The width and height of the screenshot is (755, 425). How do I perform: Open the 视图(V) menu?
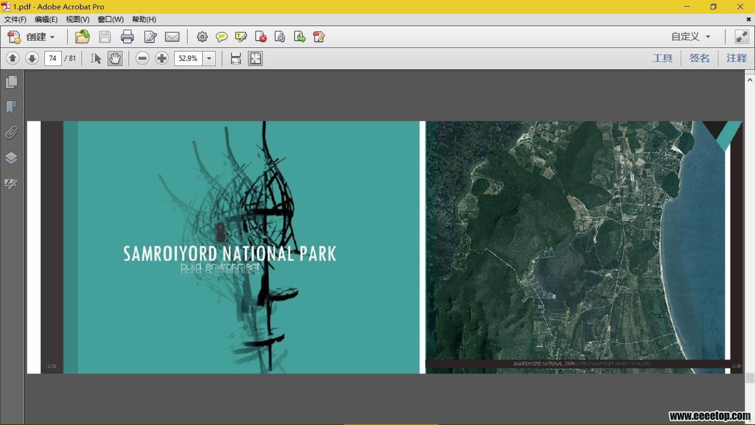click(77, 19)
